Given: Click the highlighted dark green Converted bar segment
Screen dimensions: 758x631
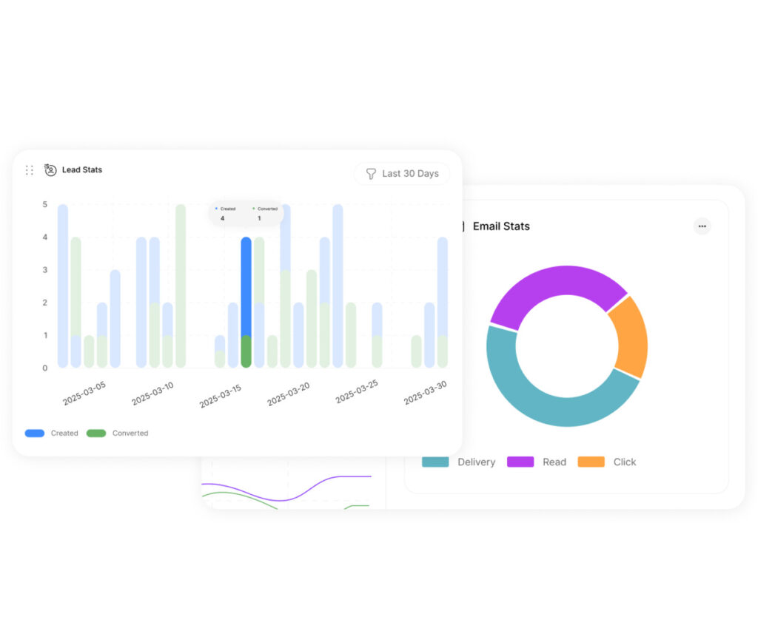Looking at the screenshot, I should pyautogui.click(x=246, y=352).
